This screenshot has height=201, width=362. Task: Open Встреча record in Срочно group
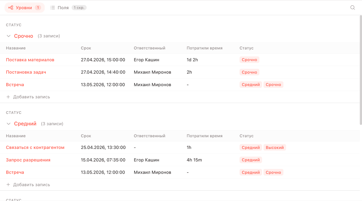pyautogui.click(x=15, y=85)
